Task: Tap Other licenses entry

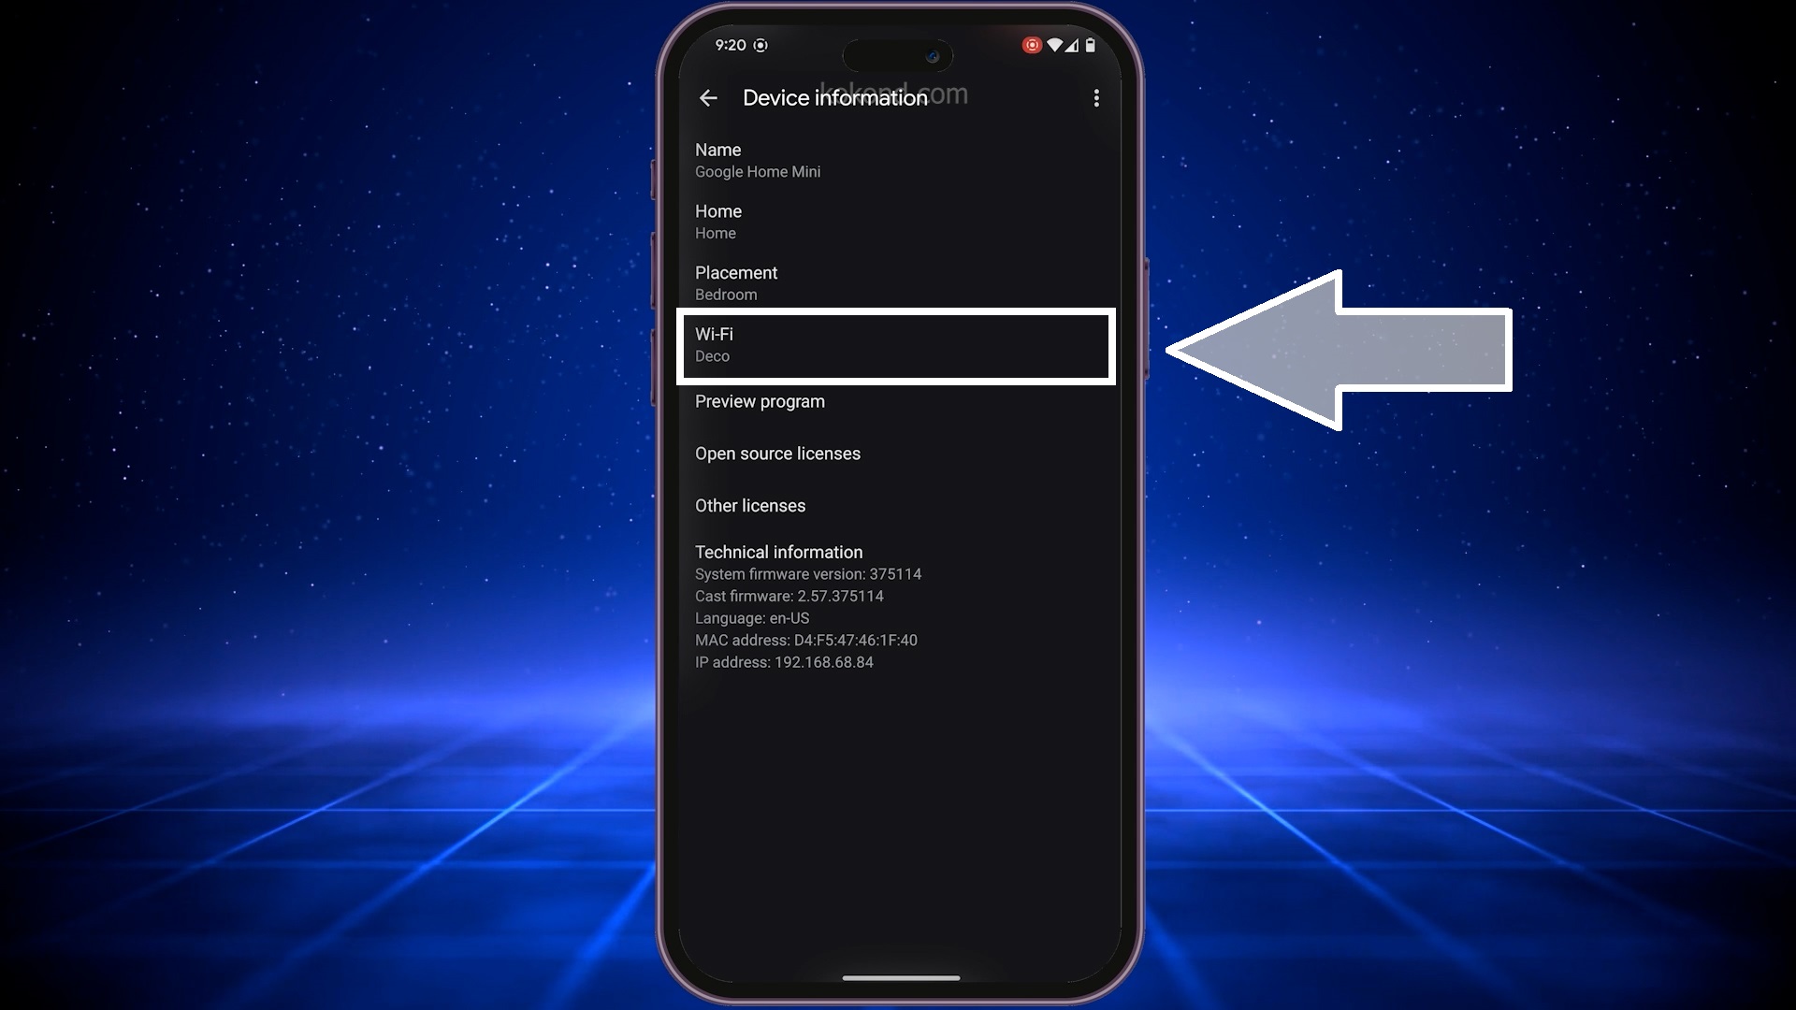Action: point(750,506)
